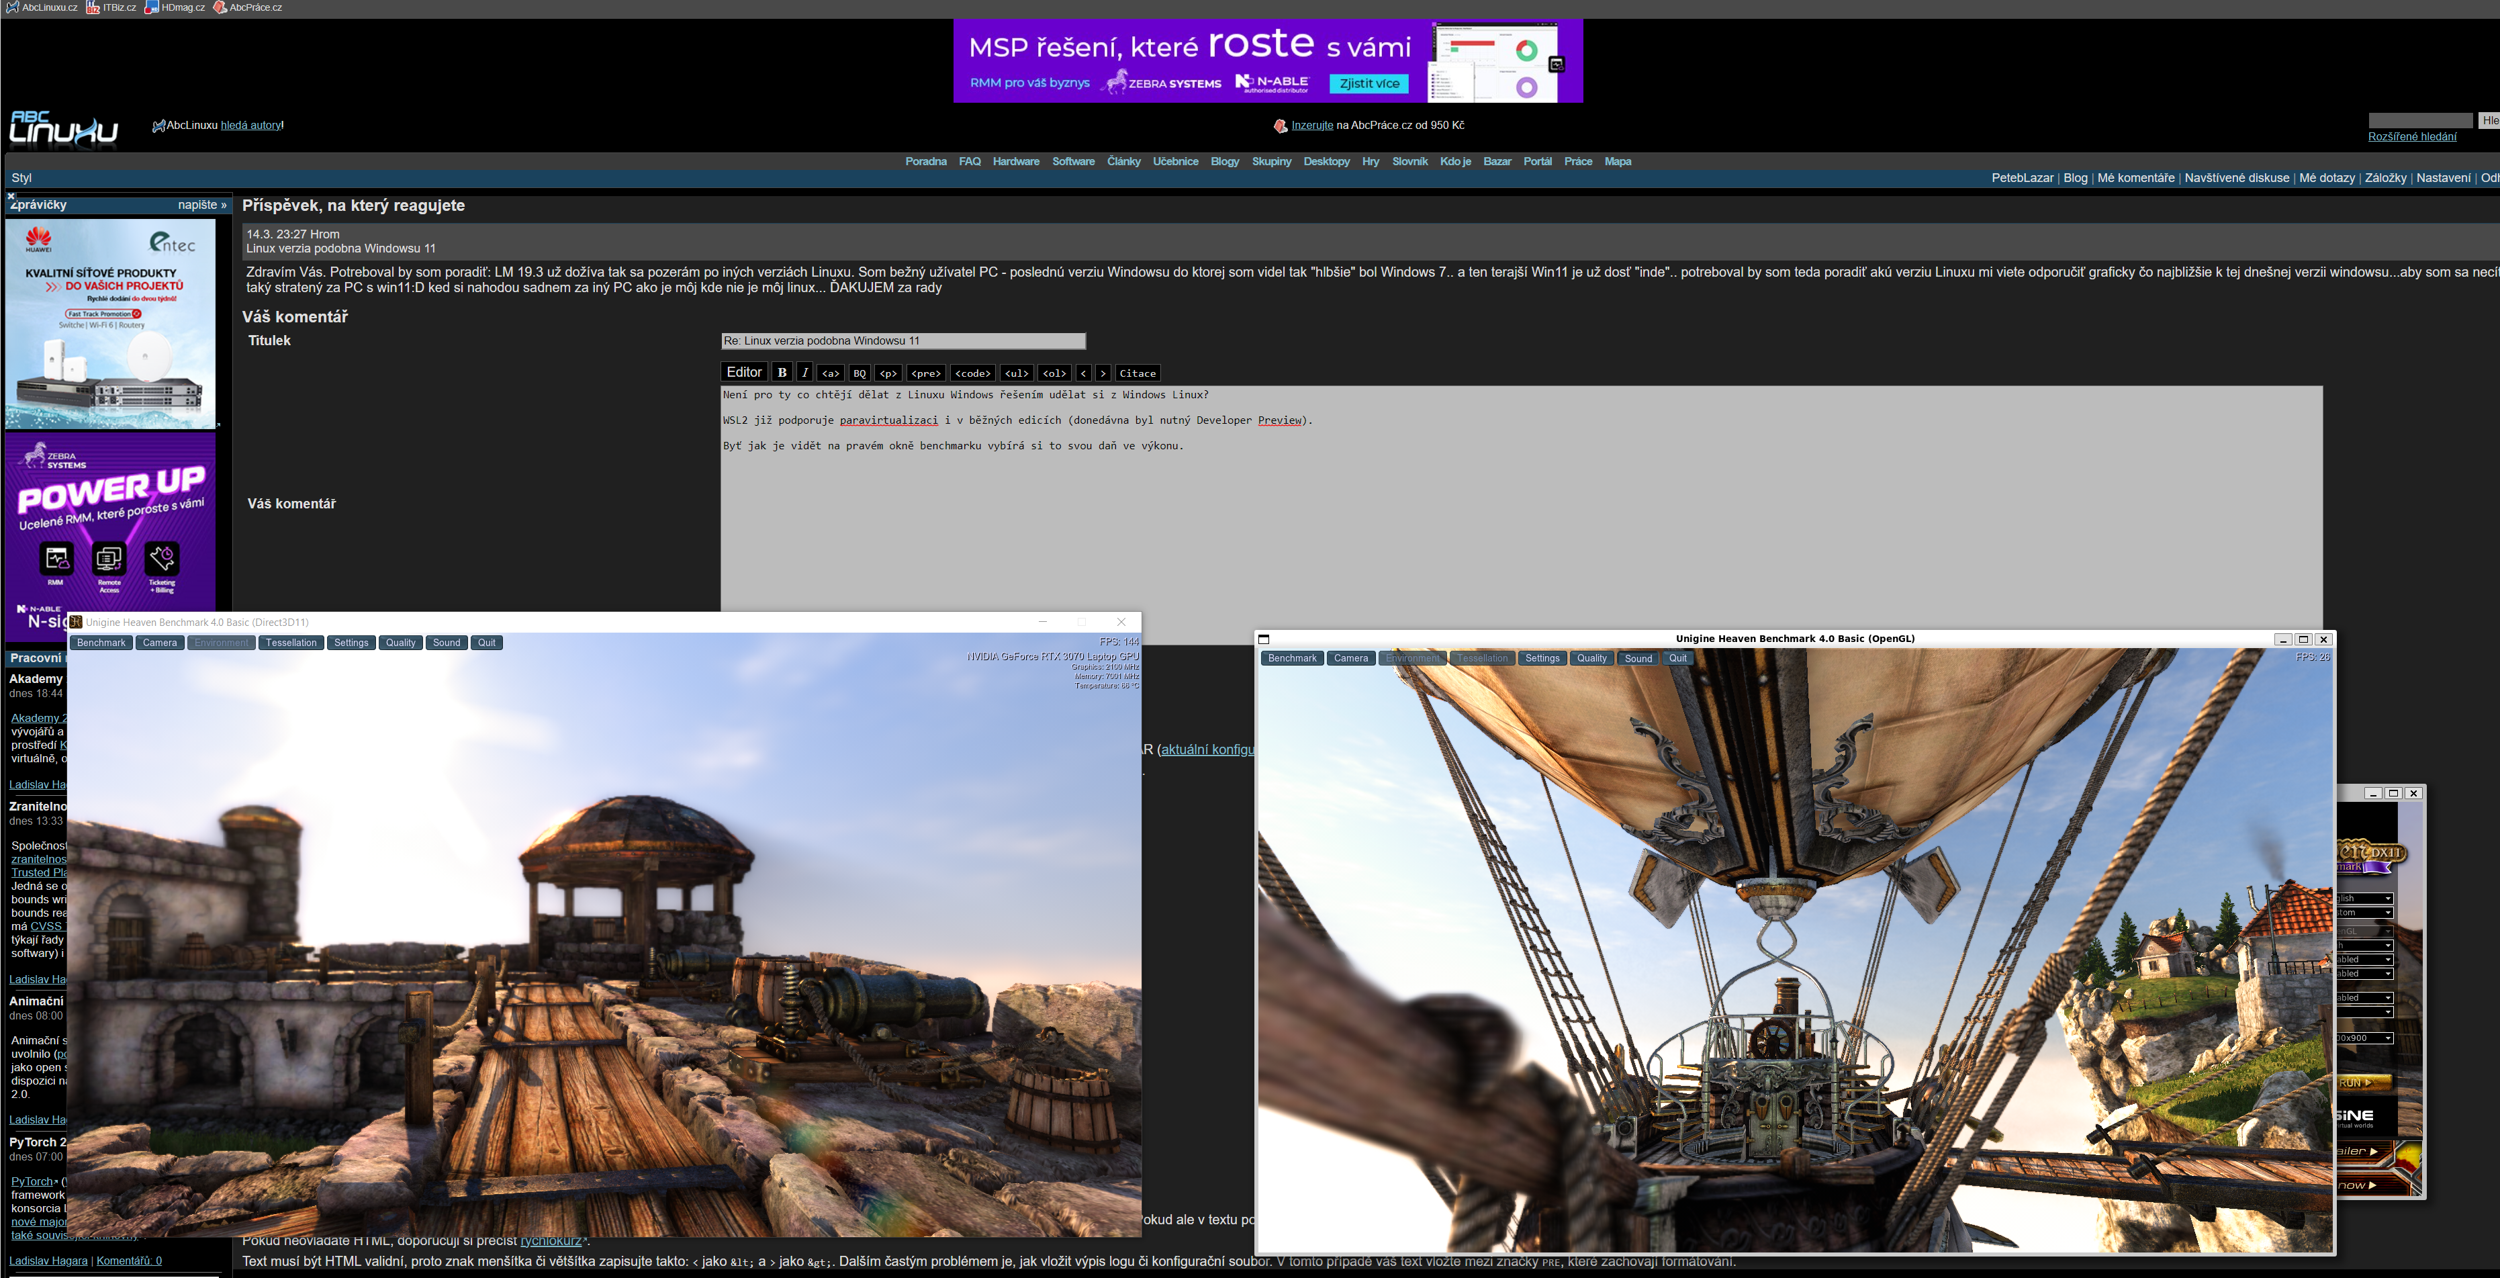
Task: Click 'Zjistit více' on MSP banner
Action: pyautogui.click(x=1369, y=83)
